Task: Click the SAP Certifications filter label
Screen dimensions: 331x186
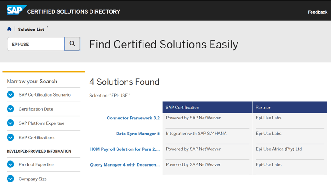Action: tap(37, 138)
